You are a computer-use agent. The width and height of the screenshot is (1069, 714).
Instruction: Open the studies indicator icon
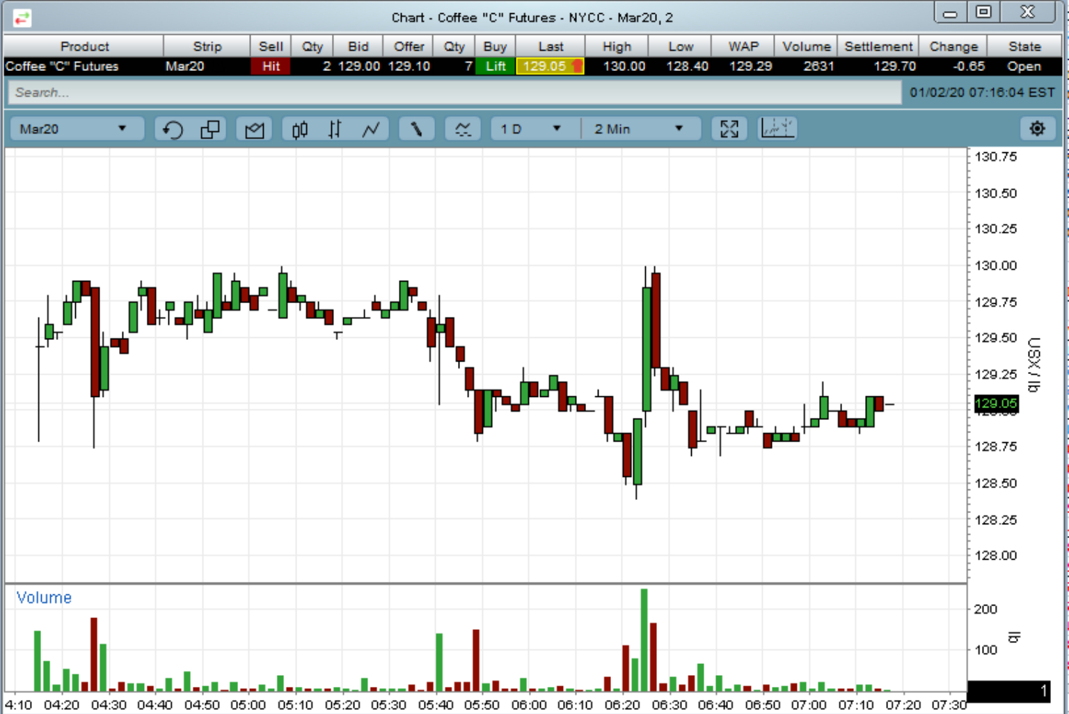pyautogui.click(x=463, y=129)
